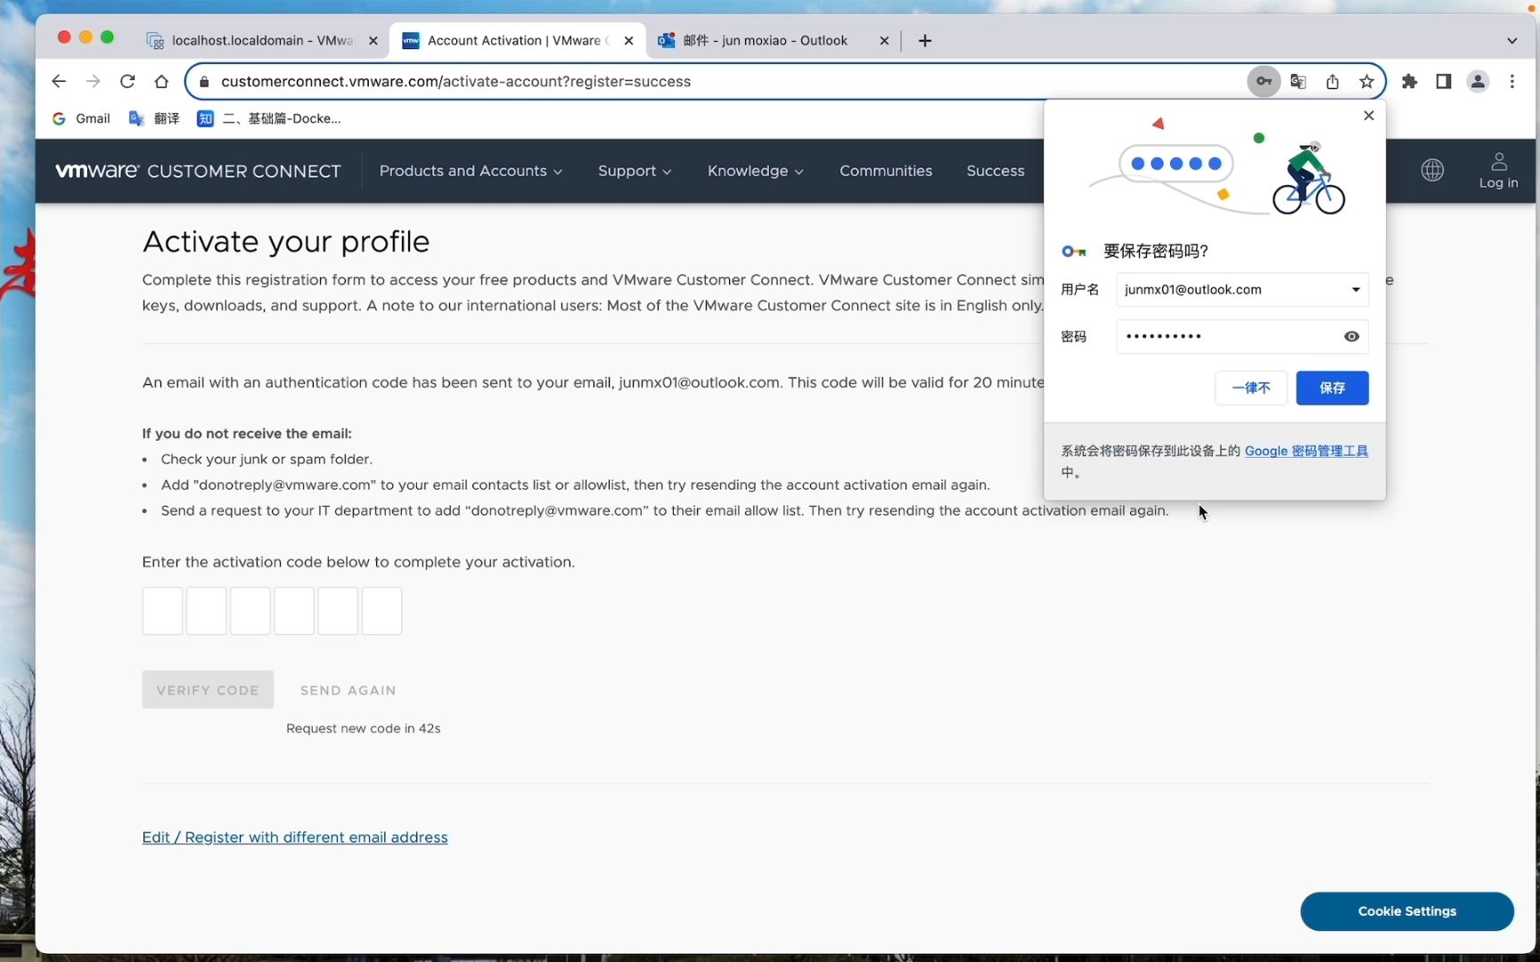Open Google 密码管理工具 link
The width and height of the screenshot is (1540, 962).
click(x=1306, y=451)
